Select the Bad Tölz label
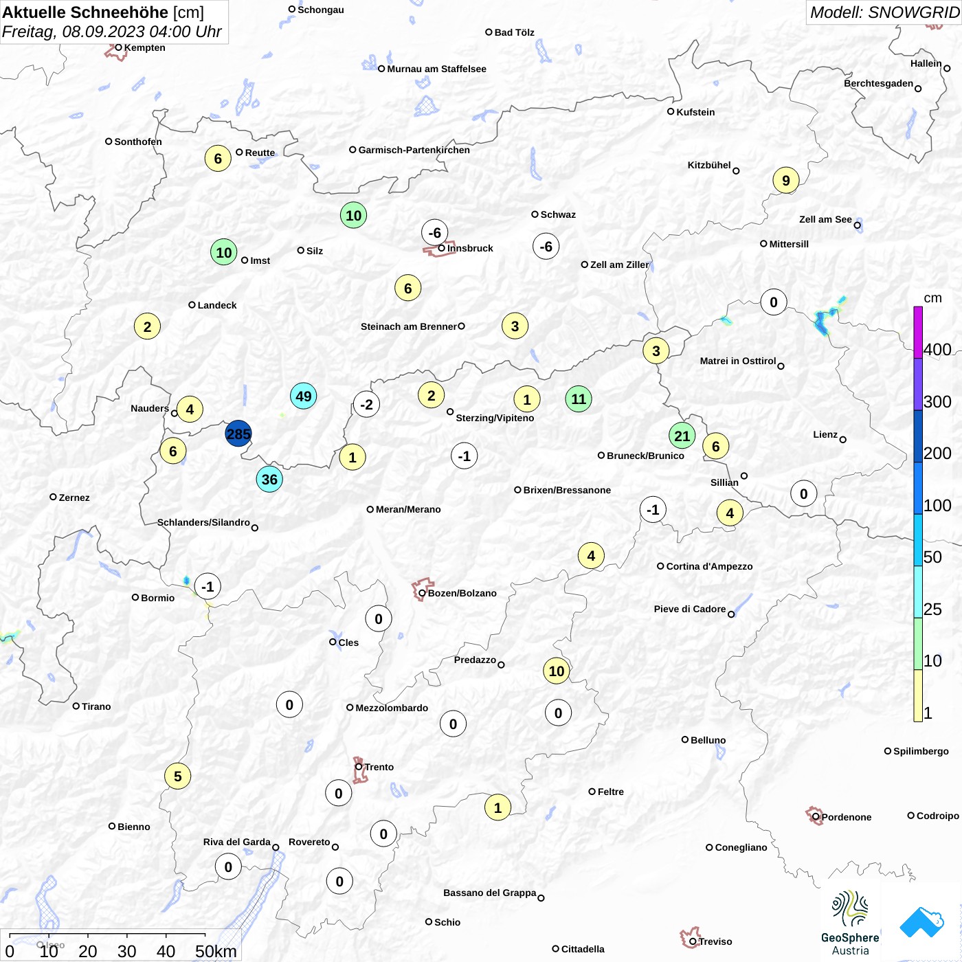 (x=514, y=32)
